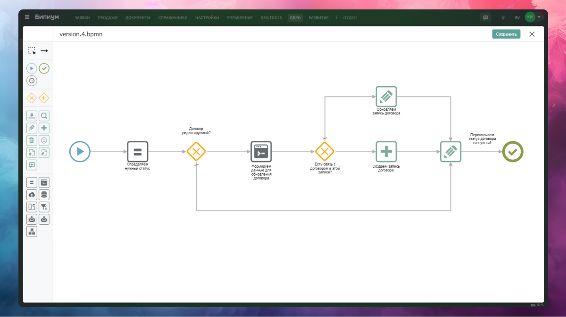The image size is (566, 317).
Task: Toggle the lightbulb theme switch
Action: tap(503, 17)
